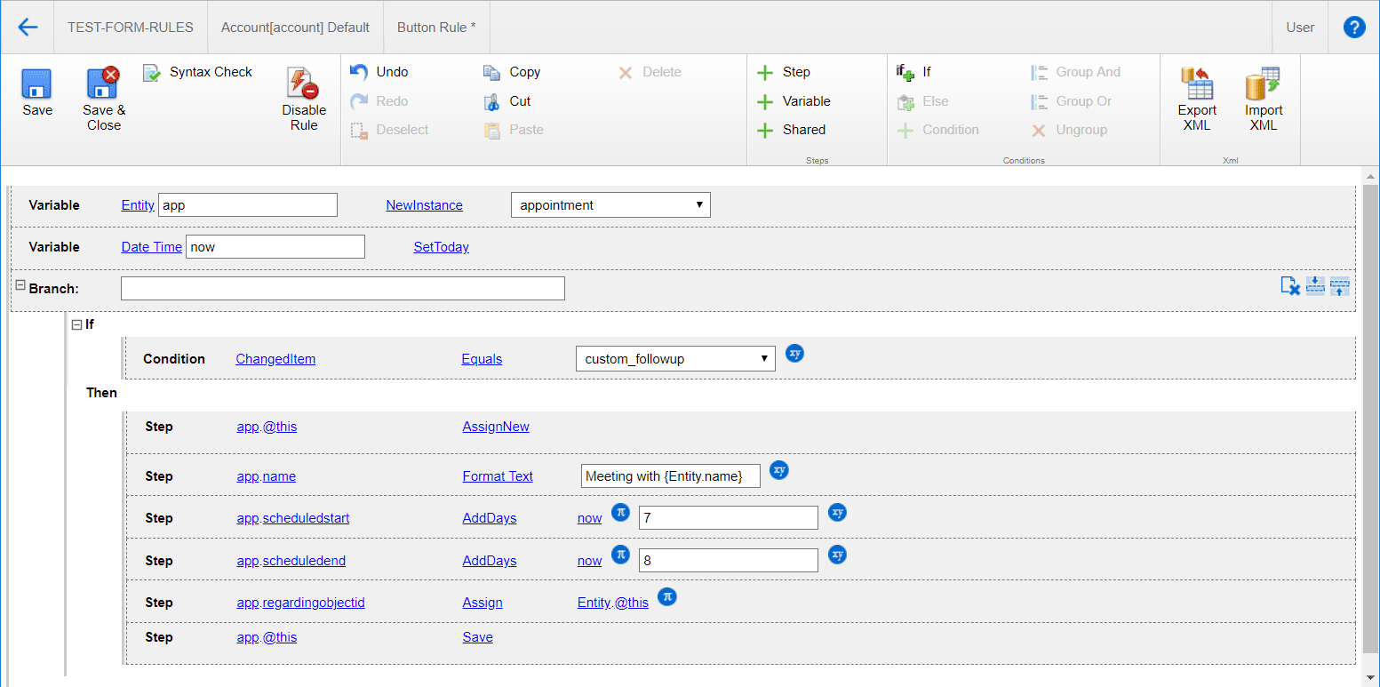Click the variable name field containing app
Viewport: 1380px width, 687px height.
pyautogui.click(x=248, y=205)
